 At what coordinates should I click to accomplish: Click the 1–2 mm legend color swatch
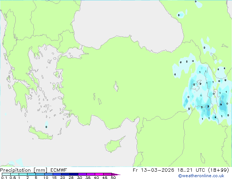pos(23,174)
